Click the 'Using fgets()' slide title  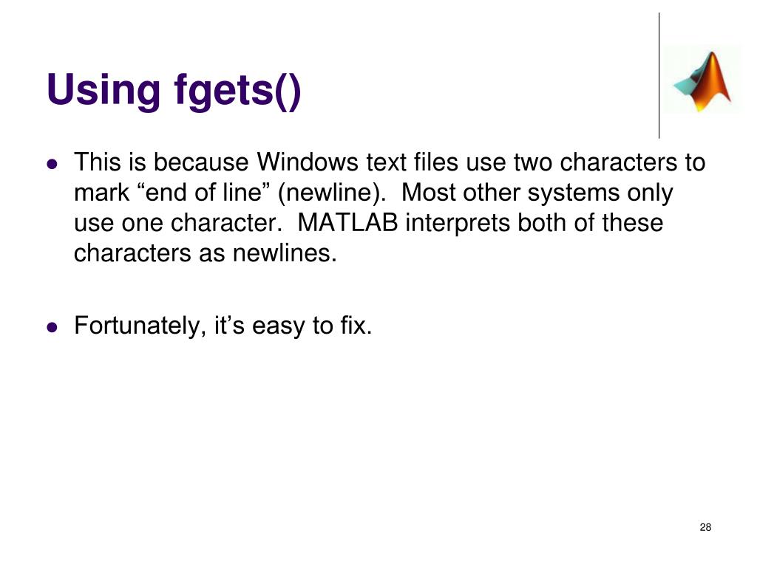click(x=174, y=89)
